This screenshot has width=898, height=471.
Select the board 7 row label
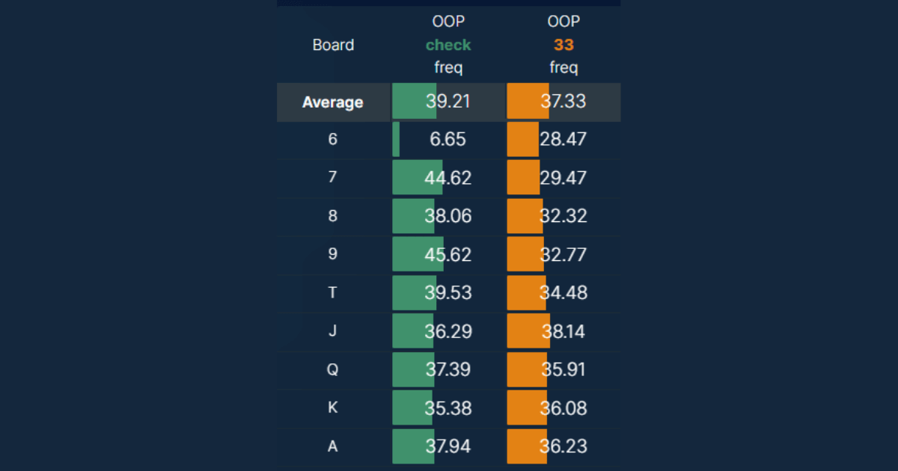point(333,177)
